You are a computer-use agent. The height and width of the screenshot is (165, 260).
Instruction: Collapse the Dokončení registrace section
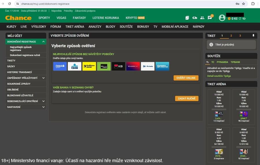[x=43, y=42]
